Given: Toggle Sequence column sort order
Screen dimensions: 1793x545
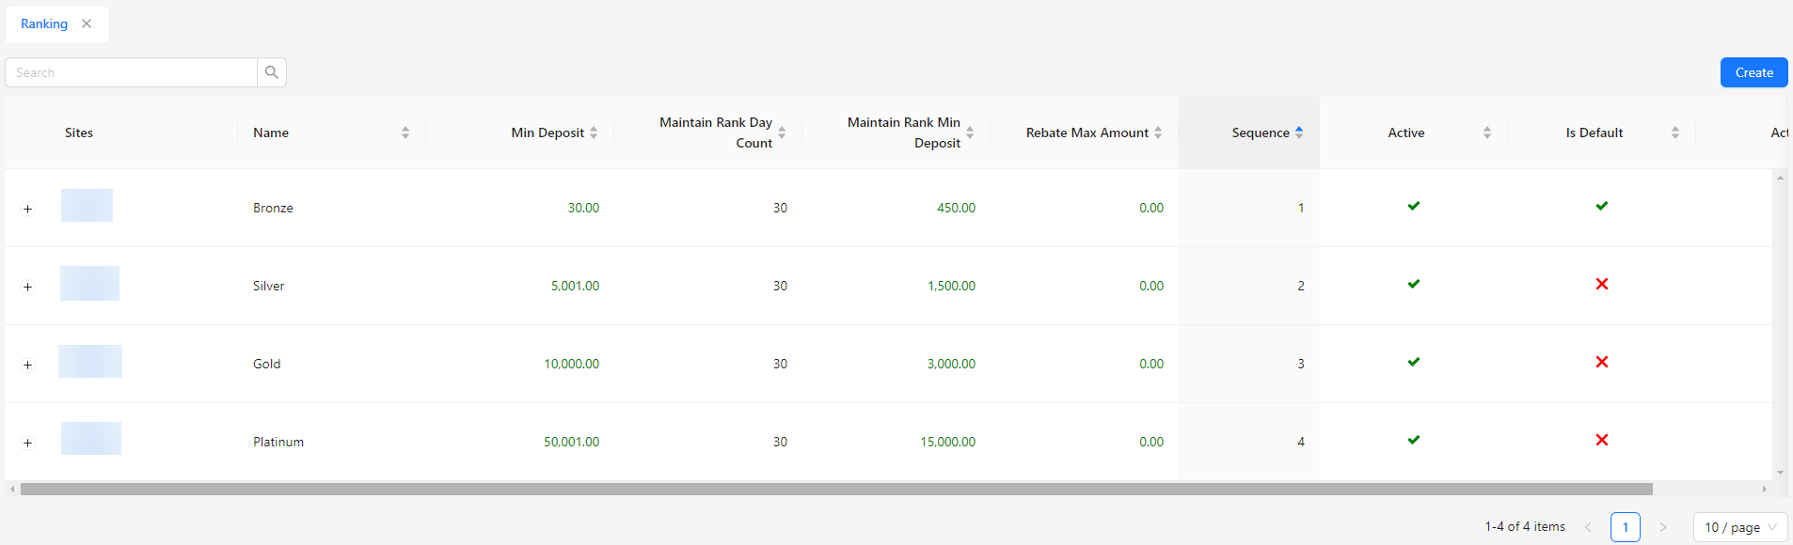Looking at the screenshot, I should 1299,132.
